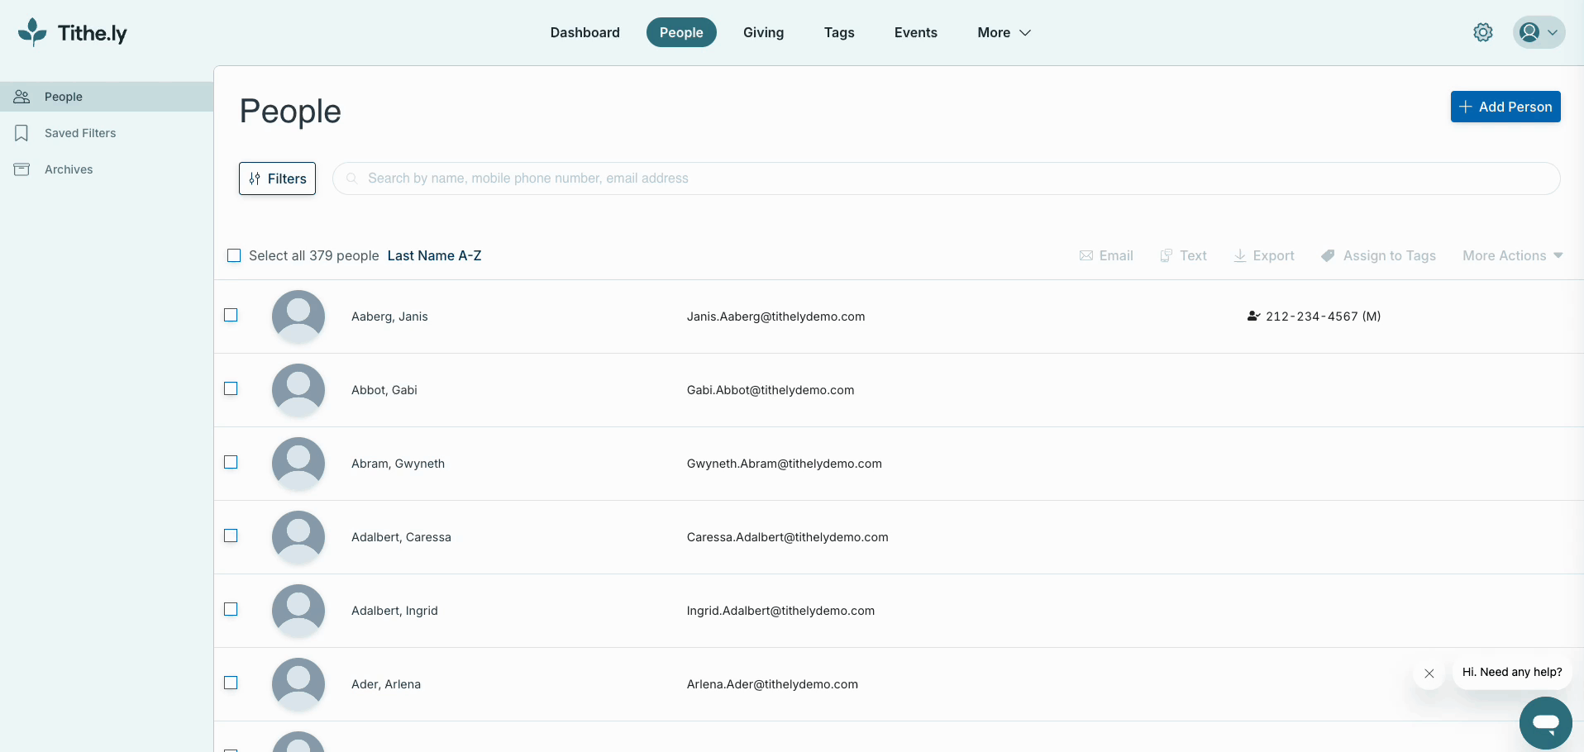
Task: Click email Gabi.Abbot@tithelydemo.com
Action: (x=771, y=390)
